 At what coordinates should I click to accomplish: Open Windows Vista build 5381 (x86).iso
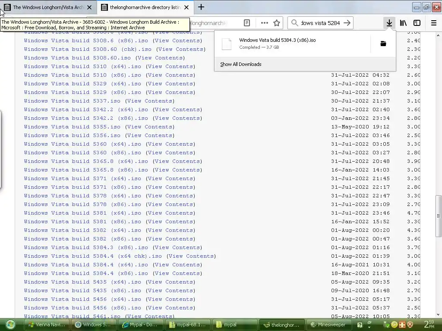pos(82,222)
